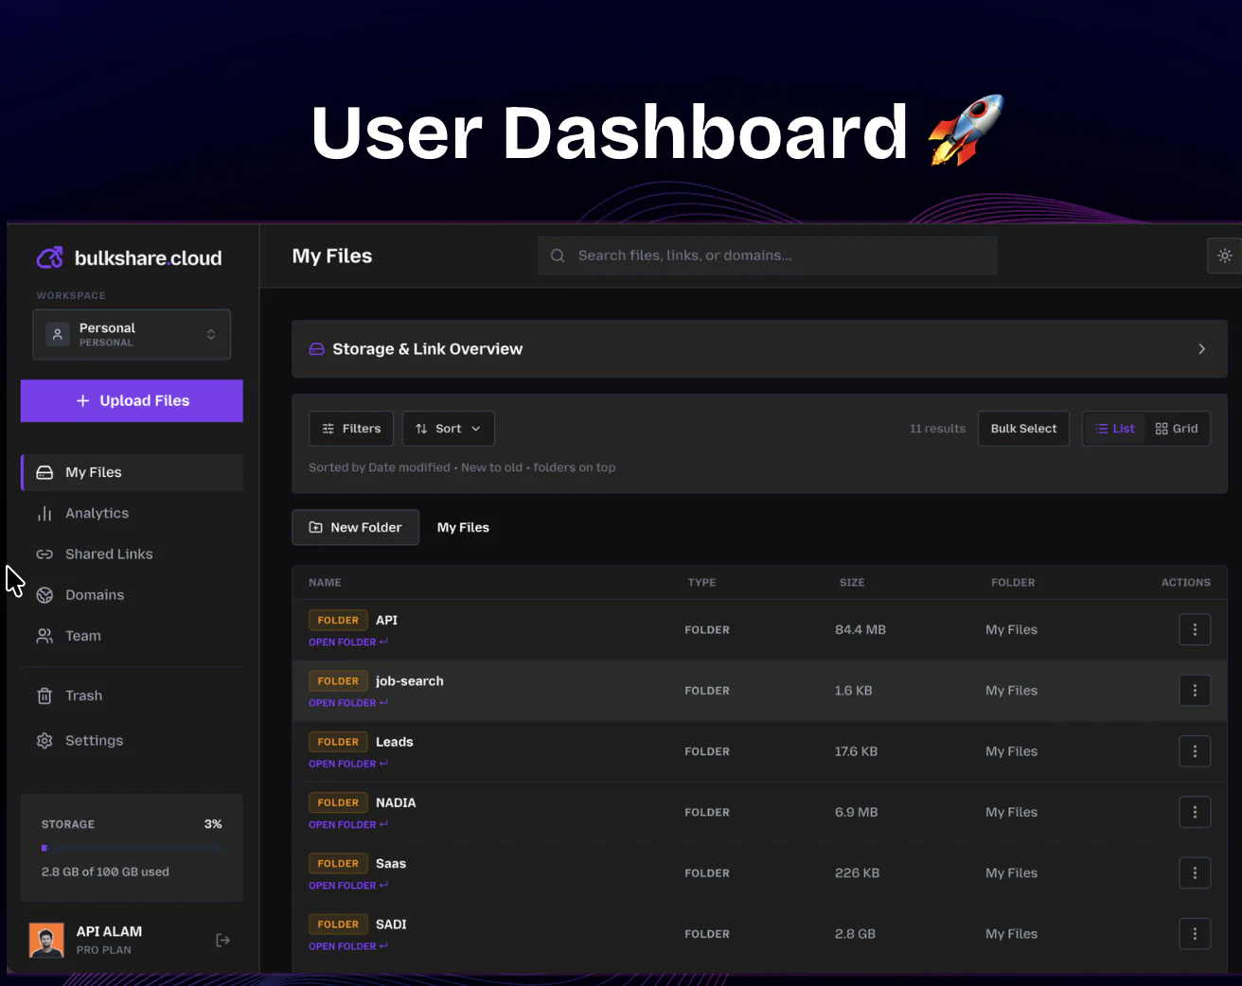Select the Analytics sidebar icon

(44, 513)
